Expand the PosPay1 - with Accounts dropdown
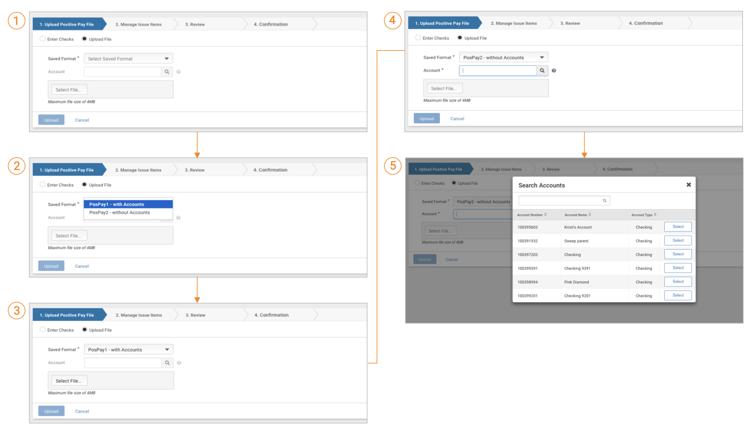751x428 pixels. click(128, 350)
